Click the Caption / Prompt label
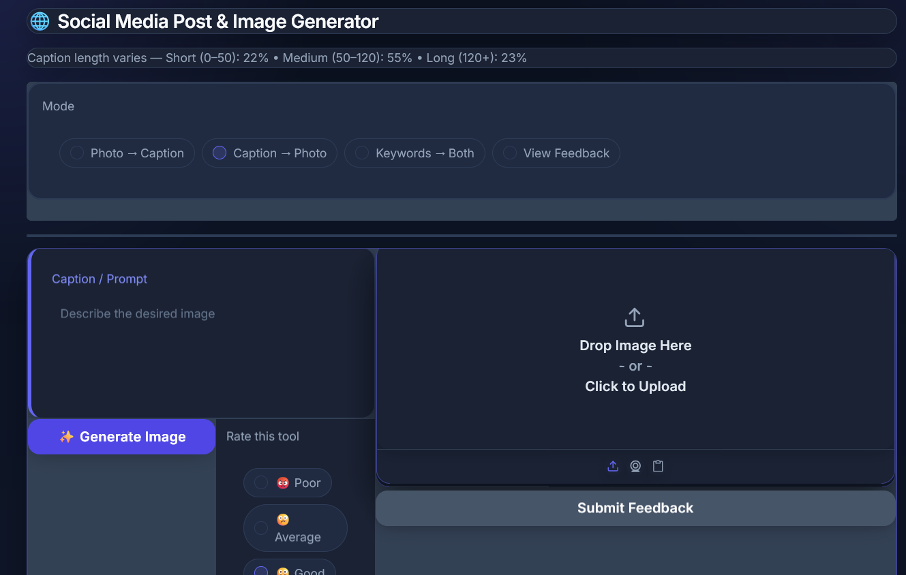The image size is (906, 575). pos(100,279)
